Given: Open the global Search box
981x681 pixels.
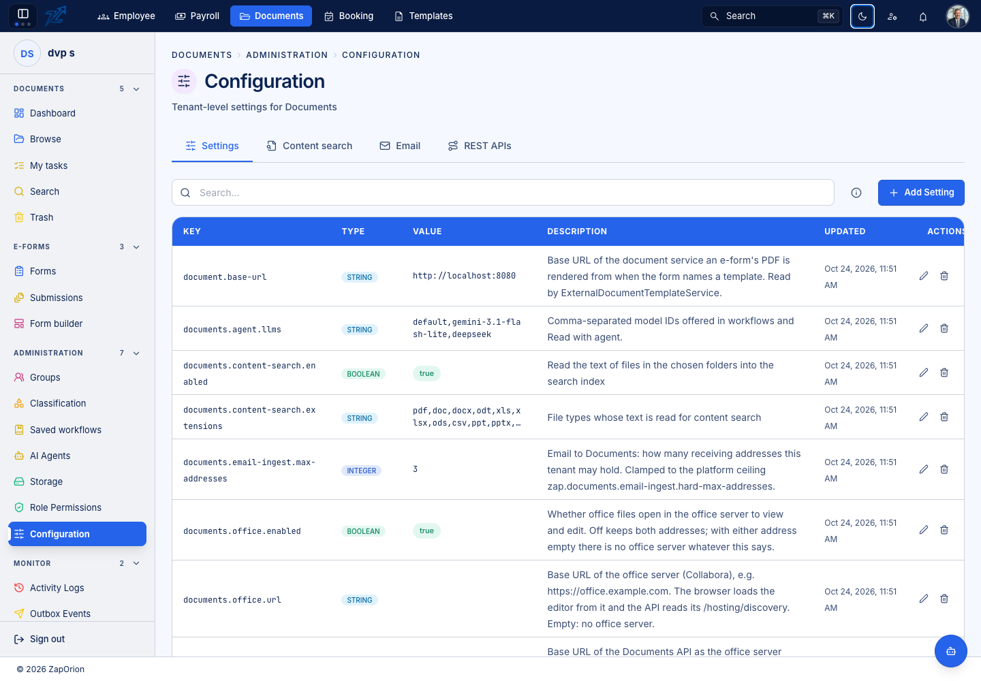Looking at the screenshot, I should 773,16.
